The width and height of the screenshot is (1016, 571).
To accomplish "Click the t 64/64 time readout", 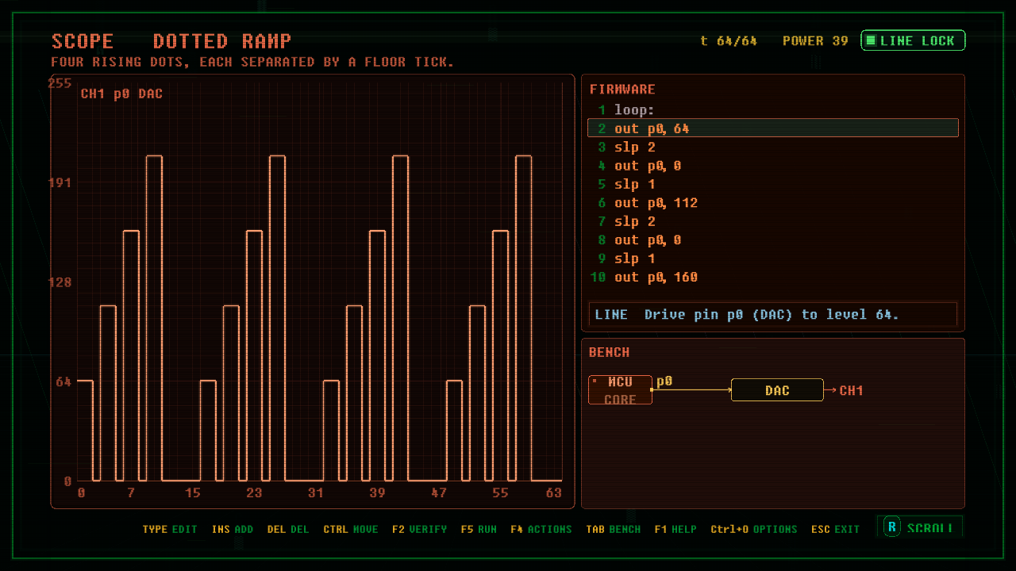I will tap(729, 41).
